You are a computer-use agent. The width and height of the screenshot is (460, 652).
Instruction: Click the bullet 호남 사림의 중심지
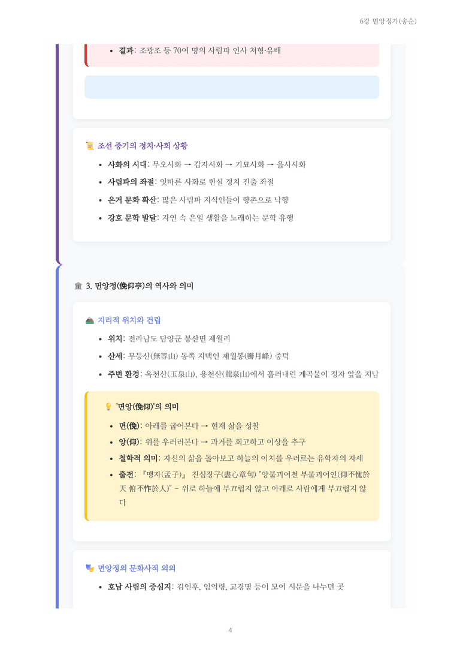(226, 587)
